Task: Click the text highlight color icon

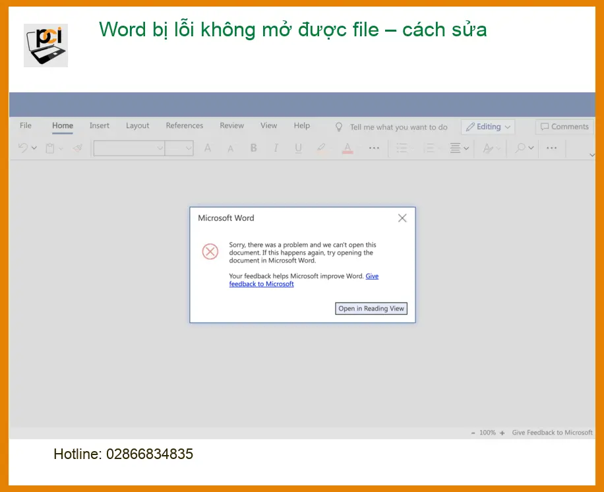Action: pos(321,148)
